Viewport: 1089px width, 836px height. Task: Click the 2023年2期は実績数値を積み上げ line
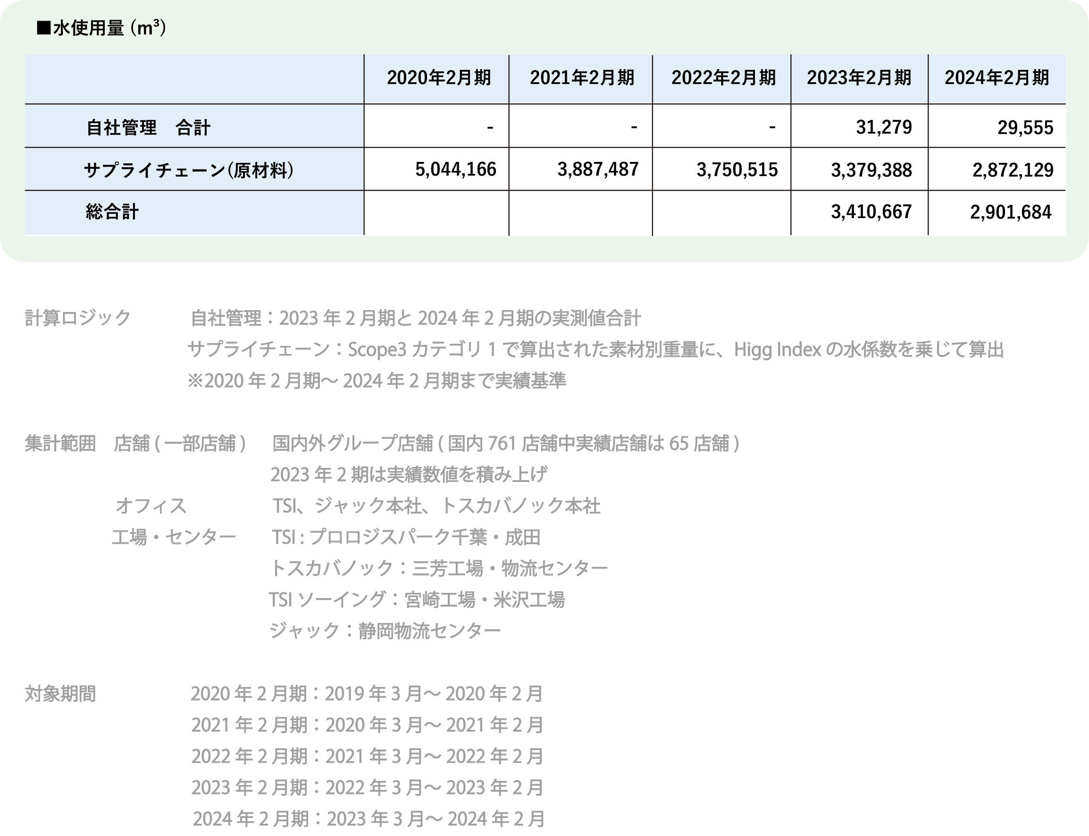click(x=409, y=474)
